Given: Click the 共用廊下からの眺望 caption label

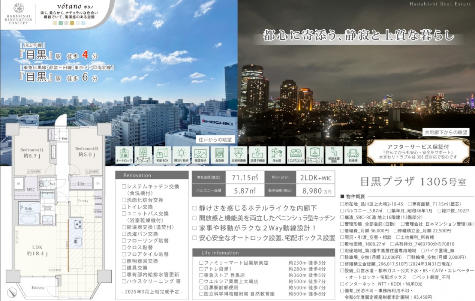Looking at the screenshot, I should tap(446, 132).
